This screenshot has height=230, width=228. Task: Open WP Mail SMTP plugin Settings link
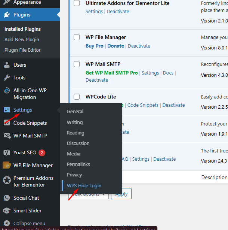point(150,73)
